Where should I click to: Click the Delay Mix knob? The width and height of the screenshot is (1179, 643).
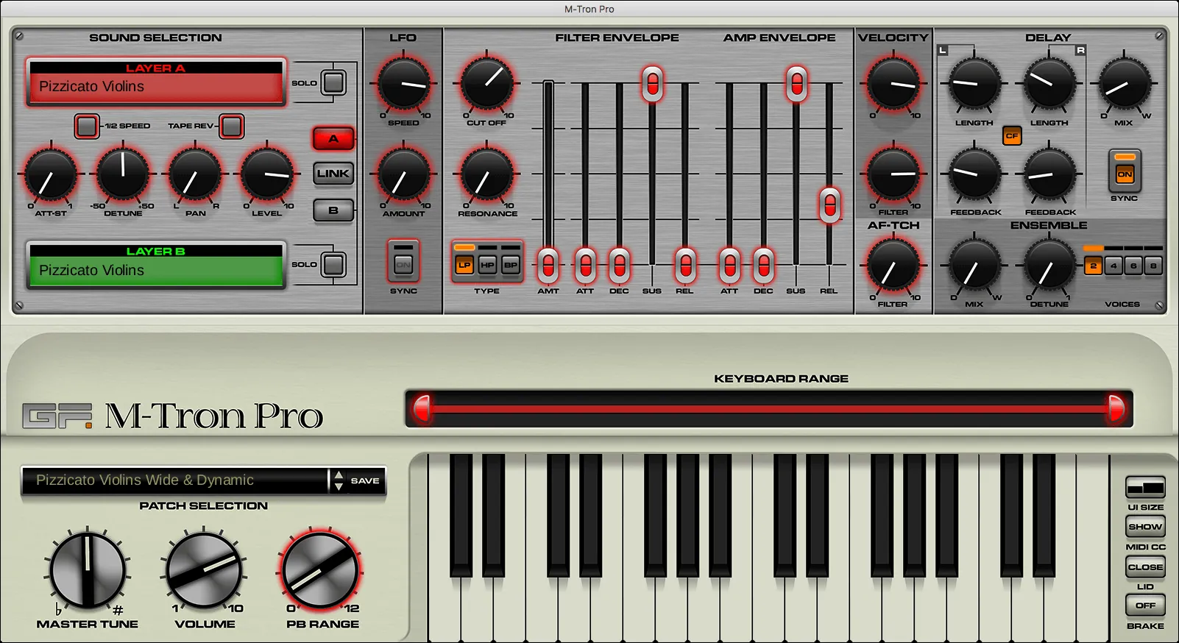point(1124,83)
